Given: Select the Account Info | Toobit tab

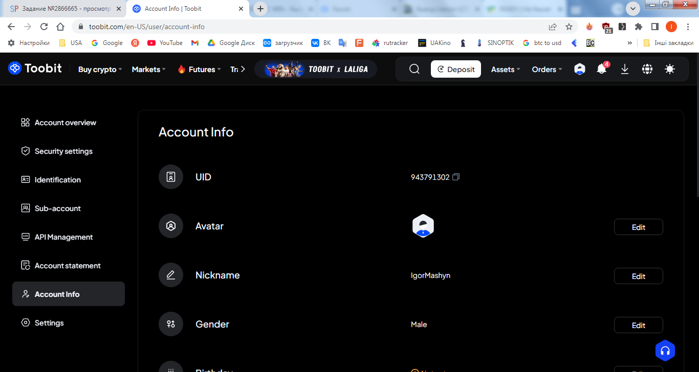Looking at the screenshot, I should click(x=187, y=9).
